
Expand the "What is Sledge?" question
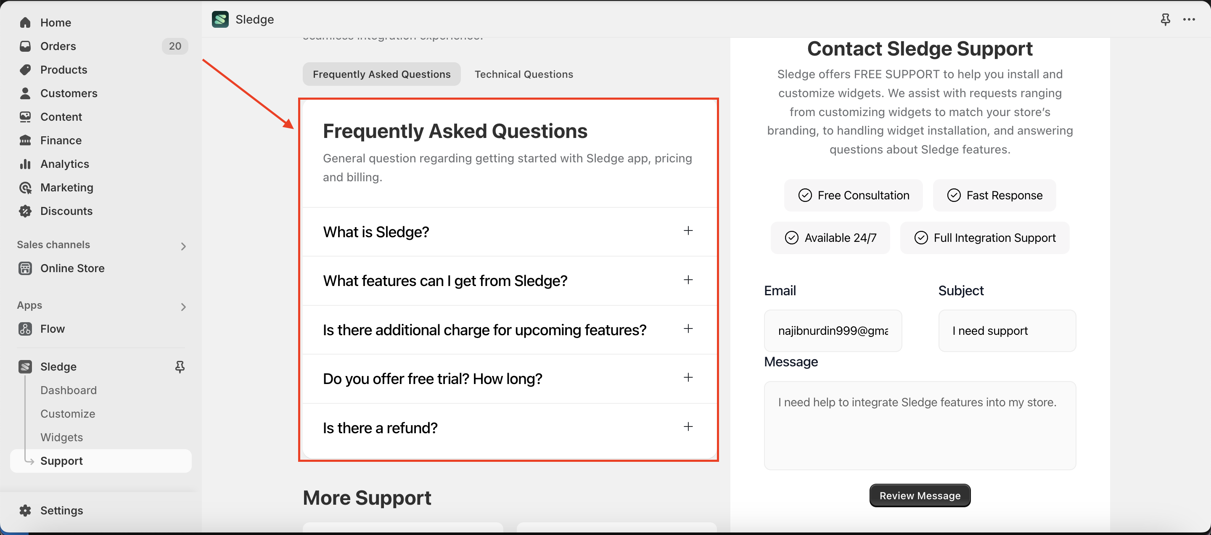(x=688, y=231)
